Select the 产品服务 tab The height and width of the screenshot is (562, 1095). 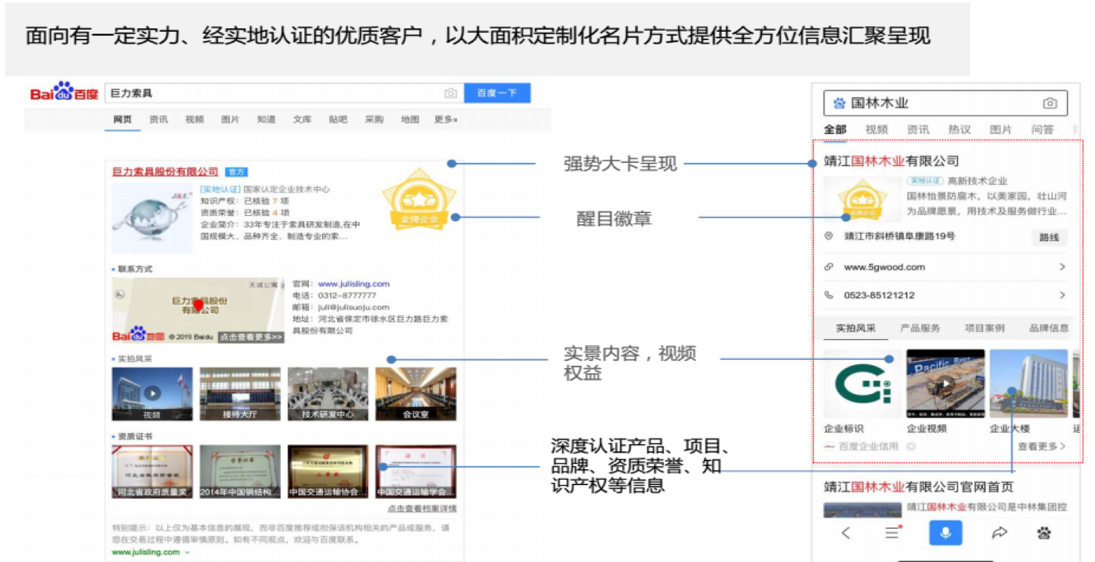(x=920, y=329)
